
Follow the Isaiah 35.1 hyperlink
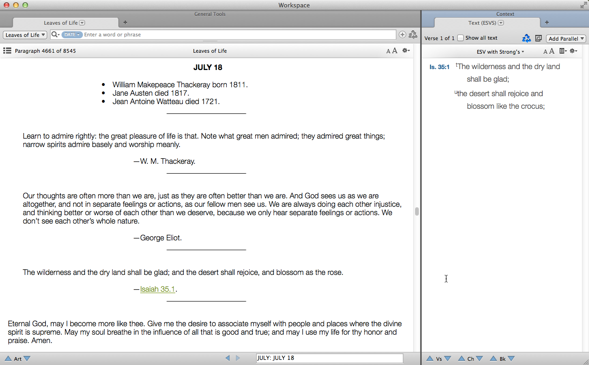coord(158,289)
